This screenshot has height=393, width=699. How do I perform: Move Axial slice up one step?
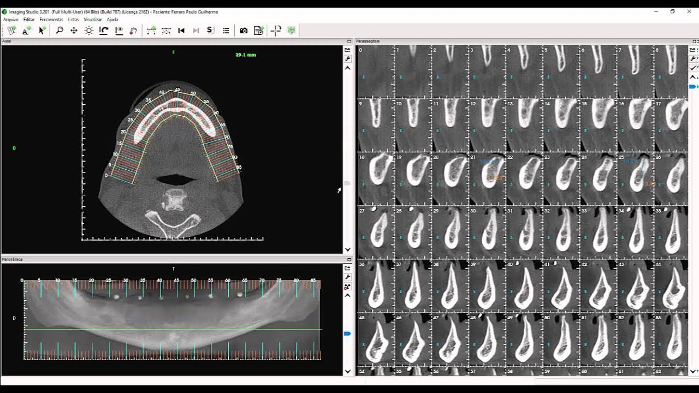tap(347, 68)
